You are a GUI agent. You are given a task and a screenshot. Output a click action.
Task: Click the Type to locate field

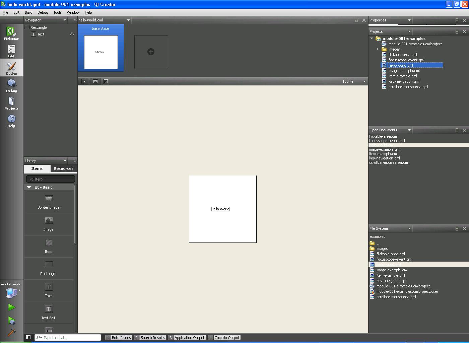[71, 338]
